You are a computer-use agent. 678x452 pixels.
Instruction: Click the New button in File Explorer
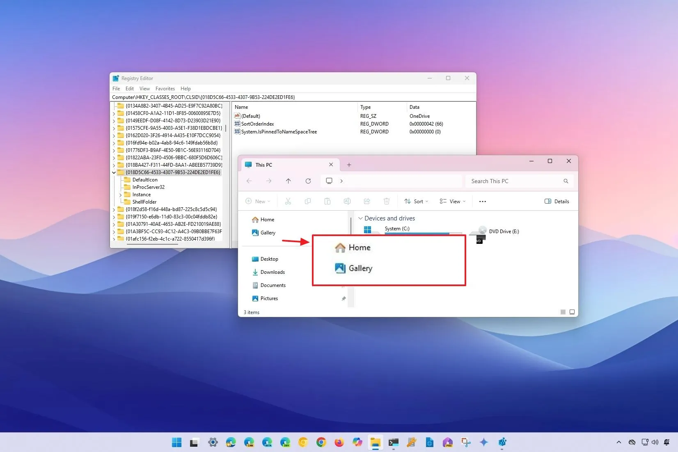pos(258,201)
